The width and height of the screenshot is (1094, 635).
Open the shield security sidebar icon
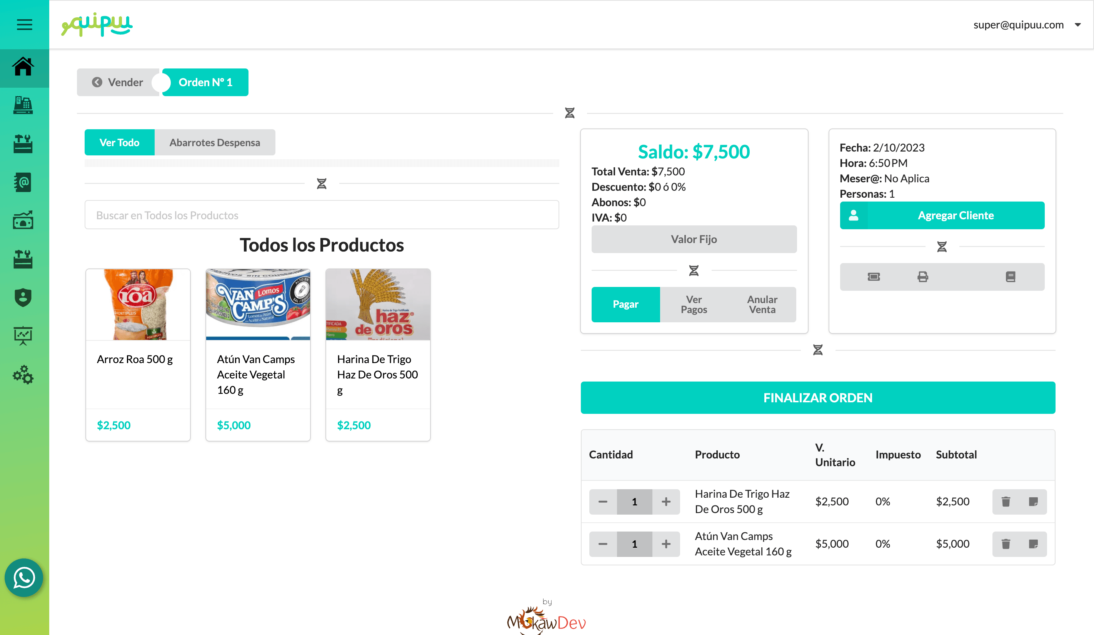coord(23,297)
